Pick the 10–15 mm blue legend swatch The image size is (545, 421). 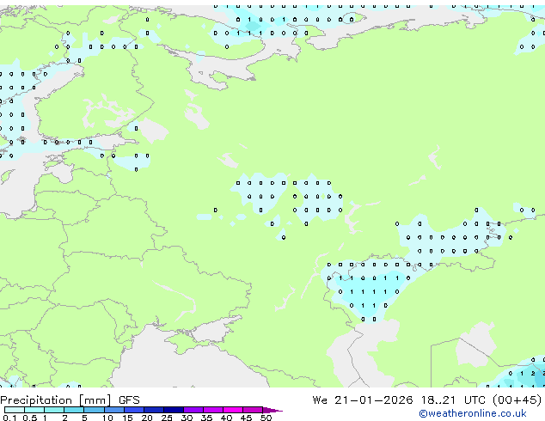113,410
